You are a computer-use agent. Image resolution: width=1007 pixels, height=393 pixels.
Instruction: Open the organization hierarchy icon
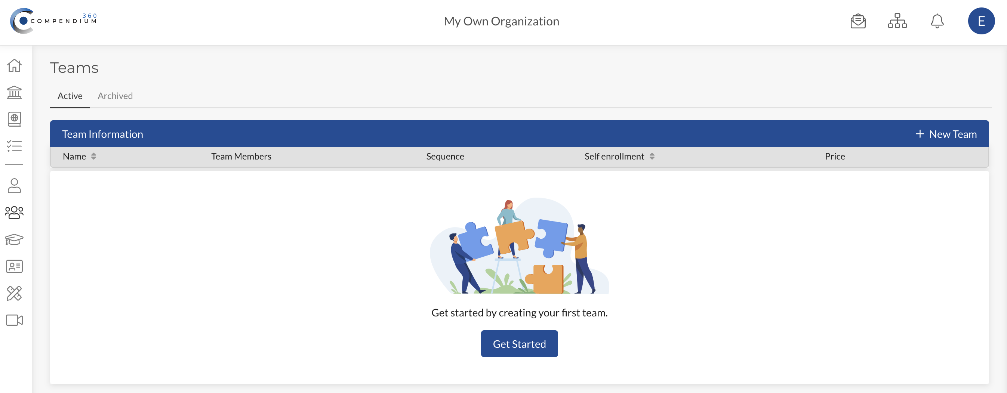point(897,21)
